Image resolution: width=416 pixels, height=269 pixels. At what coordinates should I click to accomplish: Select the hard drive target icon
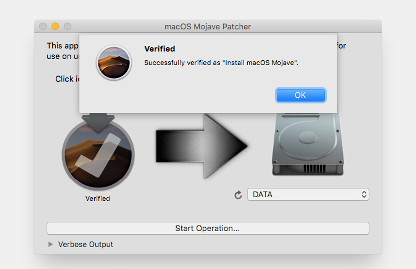tap(308, 144)
